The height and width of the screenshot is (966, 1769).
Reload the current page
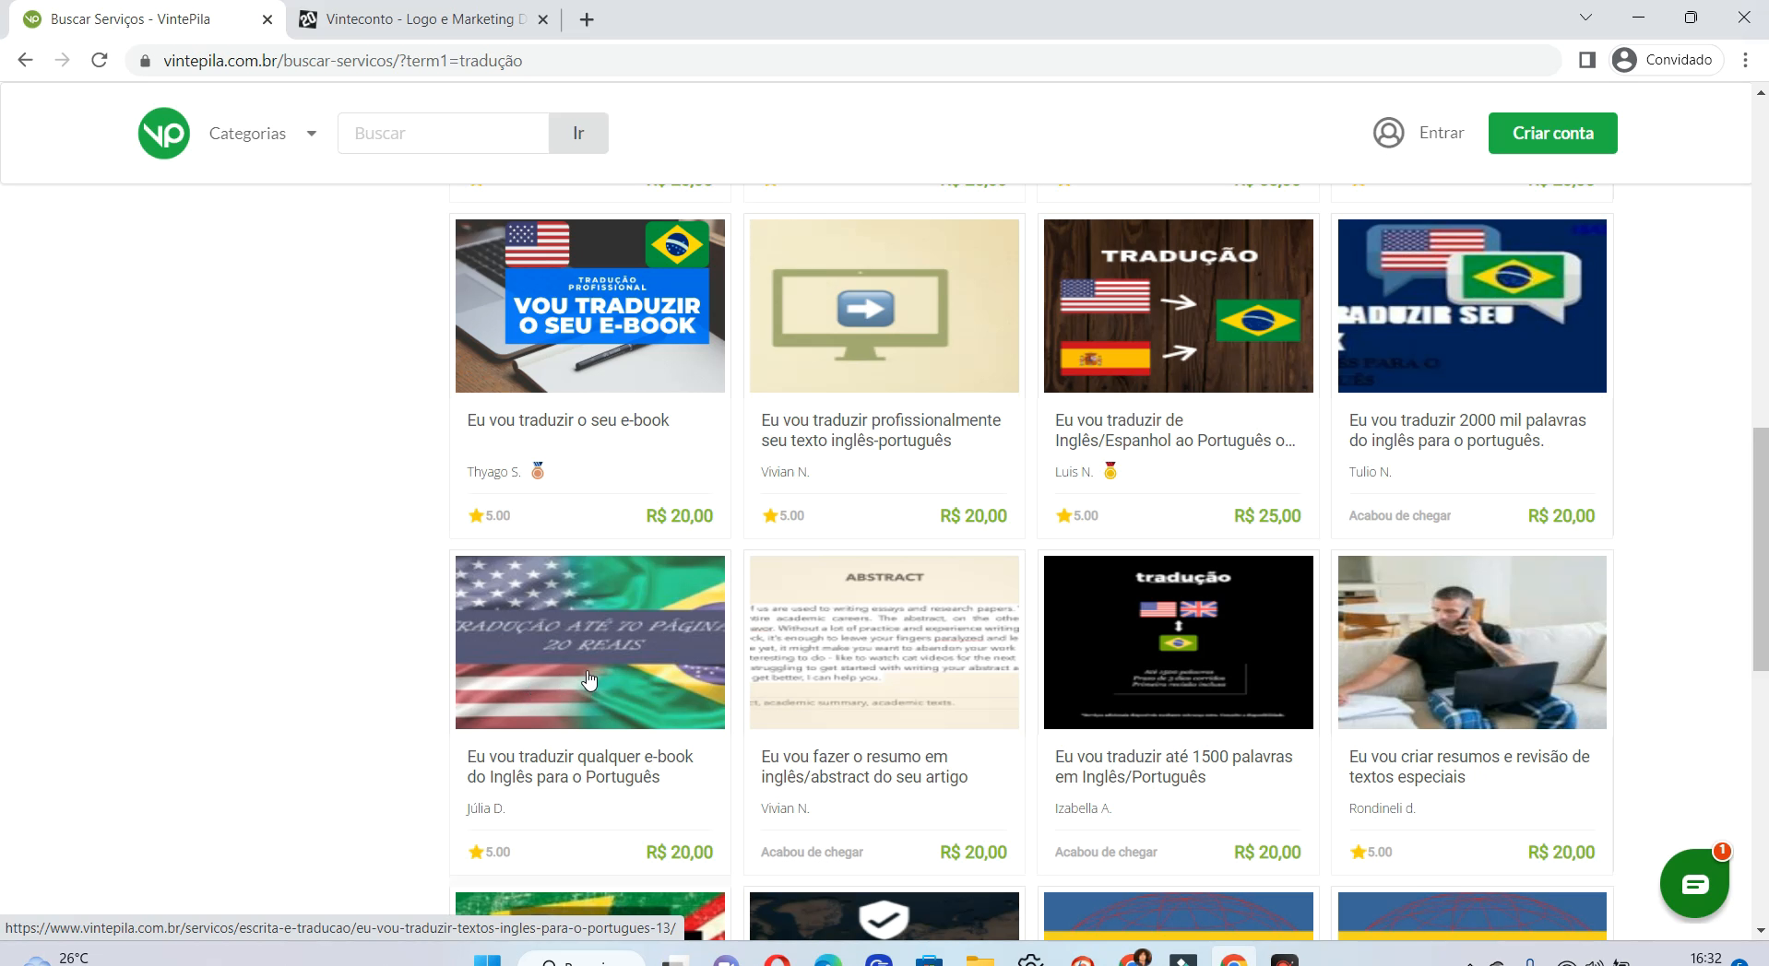point(100,60)
